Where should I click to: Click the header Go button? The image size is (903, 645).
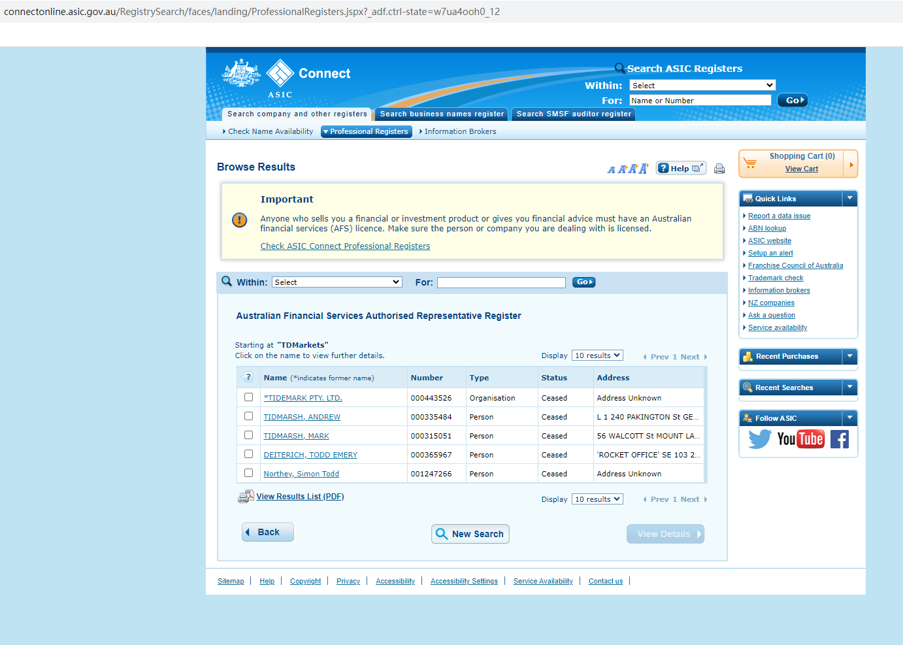(793, 101)
